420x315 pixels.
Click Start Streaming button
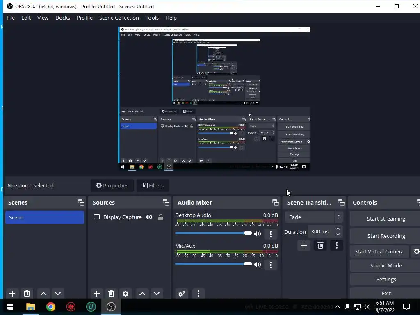pyautogui.click(x=385, y=219)
